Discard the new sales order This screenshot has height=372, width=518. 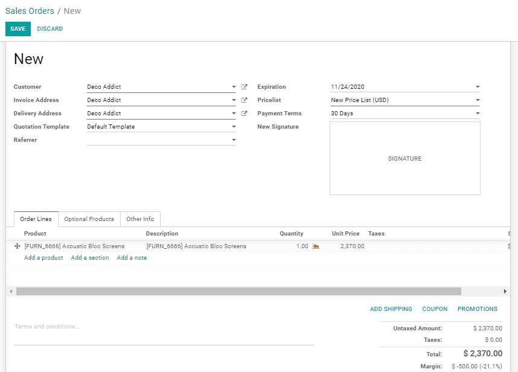point(50,29)
